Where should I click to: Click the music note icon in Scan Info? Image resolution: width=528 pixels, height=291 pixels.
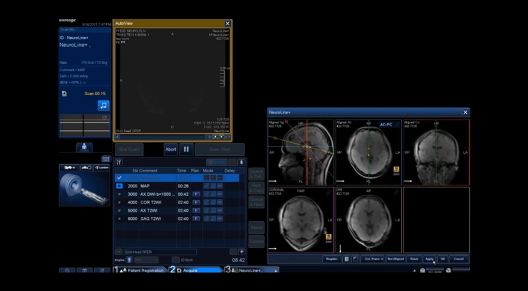pos(103,105)
